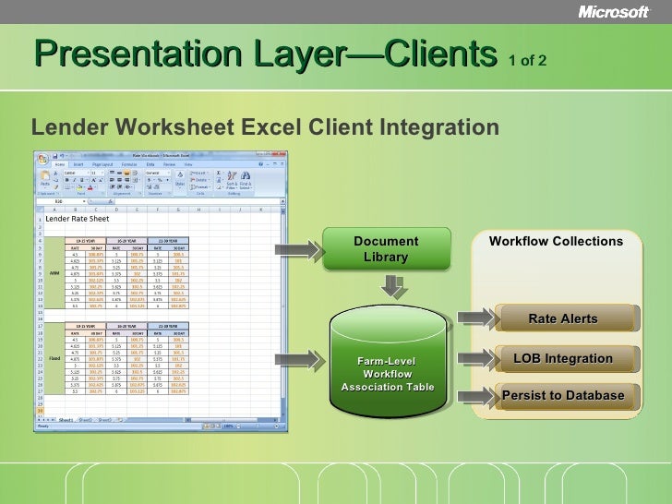Screen dimensions: 672x504
Task: Open the Name Box dropdown arrow
Action: point(84,201)
